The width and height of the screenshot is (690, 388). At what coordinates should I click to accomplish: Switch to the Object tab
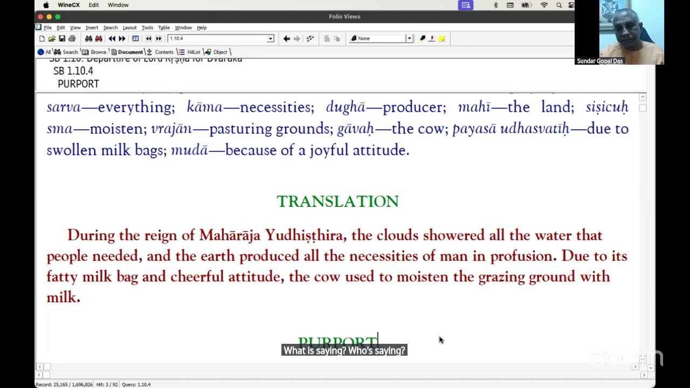[x=216, y=52]
